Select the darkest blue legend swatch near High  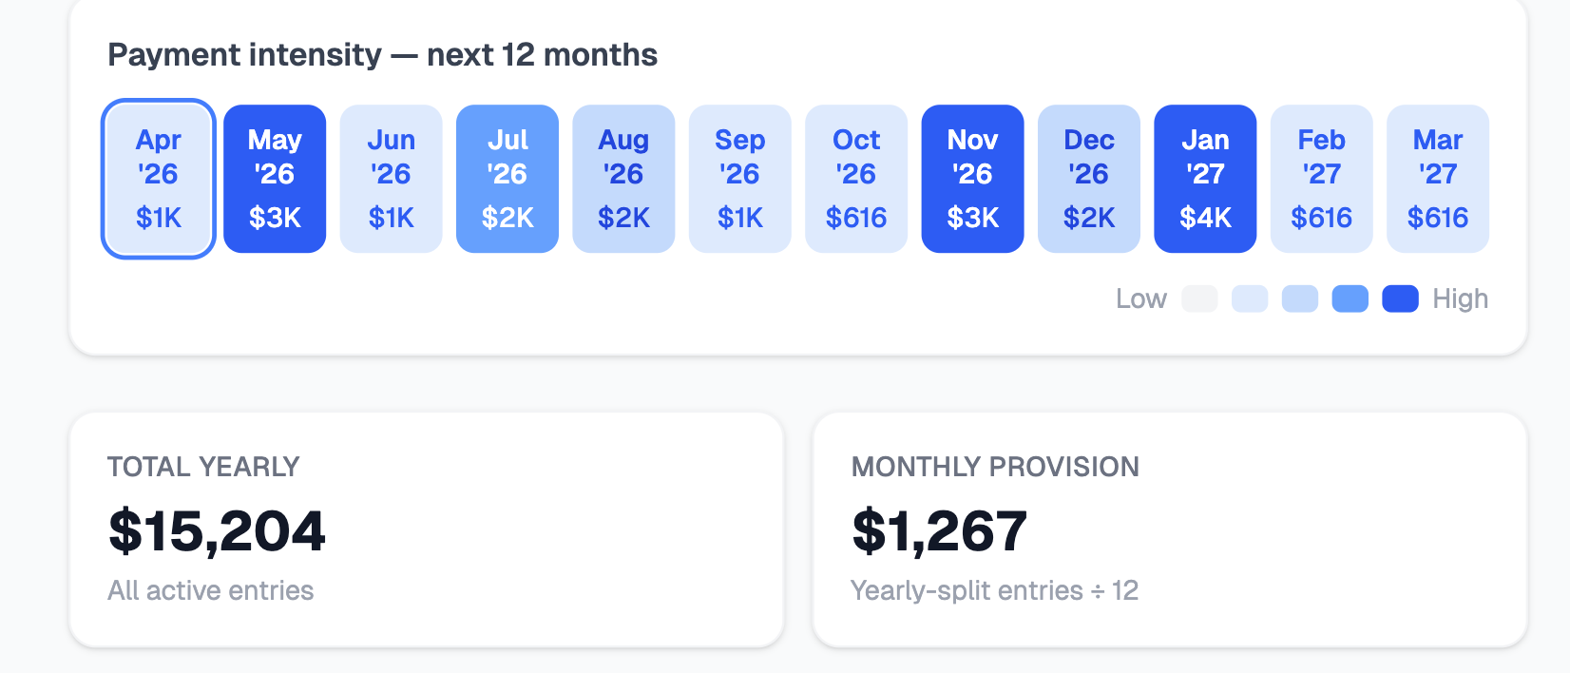coord(1400,298)
